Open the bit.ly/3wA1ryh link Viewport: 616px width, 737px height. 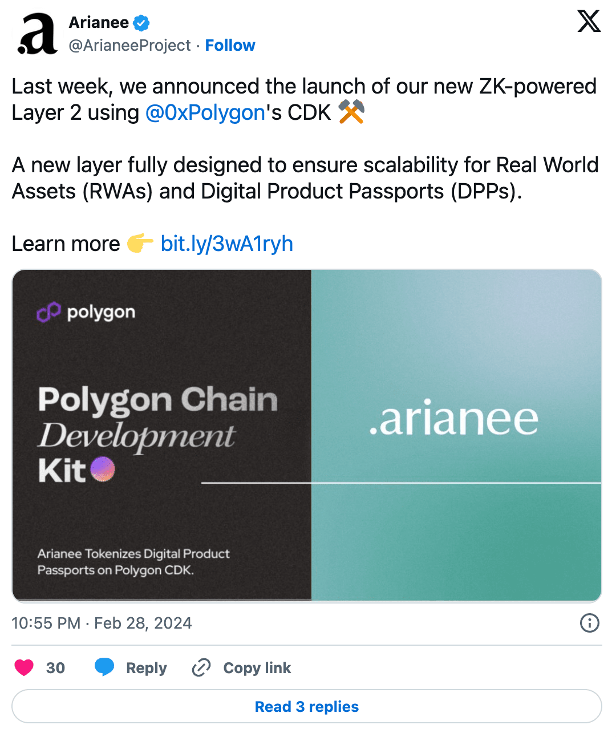click(226, 244)
